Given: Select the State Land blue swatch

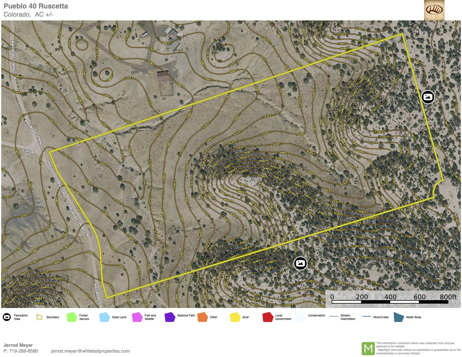Looking at the screenshot, I should pyautogui.click(x=104, y=317).
